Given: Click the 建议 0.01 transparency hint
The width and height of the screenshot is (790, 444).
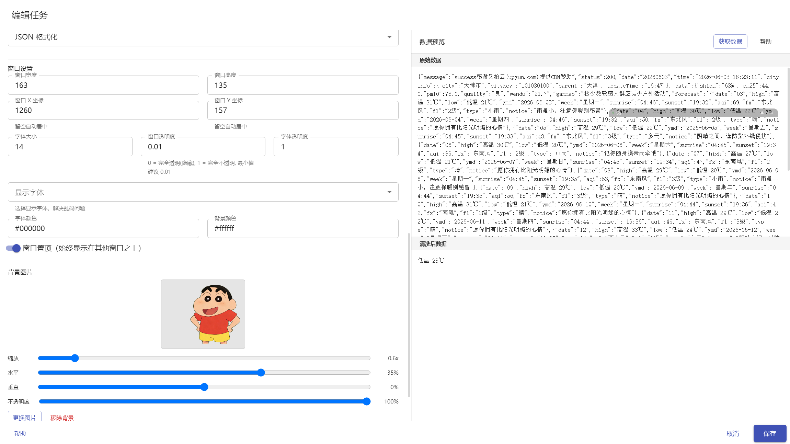Looking at the screenshot, I should (x=159, y=172).
